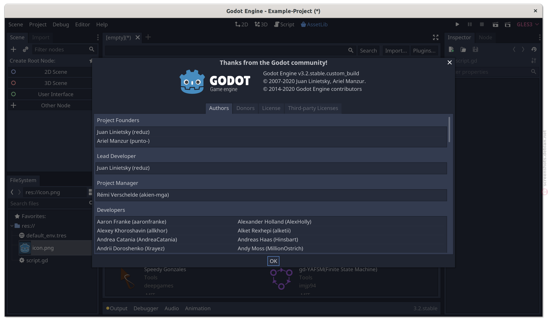
Task: Click the Pause scene icon
Action: pos(470,24)
